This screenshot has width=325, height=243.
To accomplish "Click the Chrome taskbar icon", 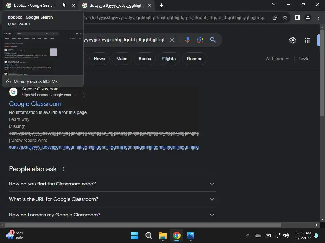I will 176,235.
